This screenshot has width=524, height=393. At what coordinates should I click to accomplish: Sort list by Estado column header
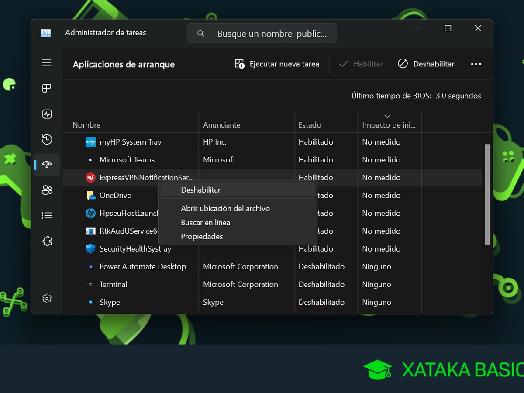310,125
